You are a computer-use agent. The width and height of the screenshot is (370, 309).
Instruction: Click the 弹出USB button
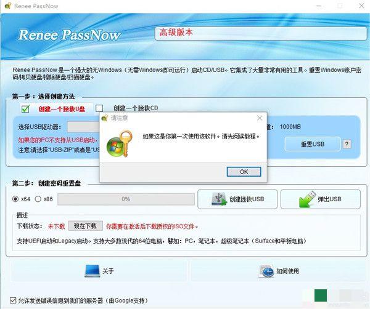tap(321, 199)
